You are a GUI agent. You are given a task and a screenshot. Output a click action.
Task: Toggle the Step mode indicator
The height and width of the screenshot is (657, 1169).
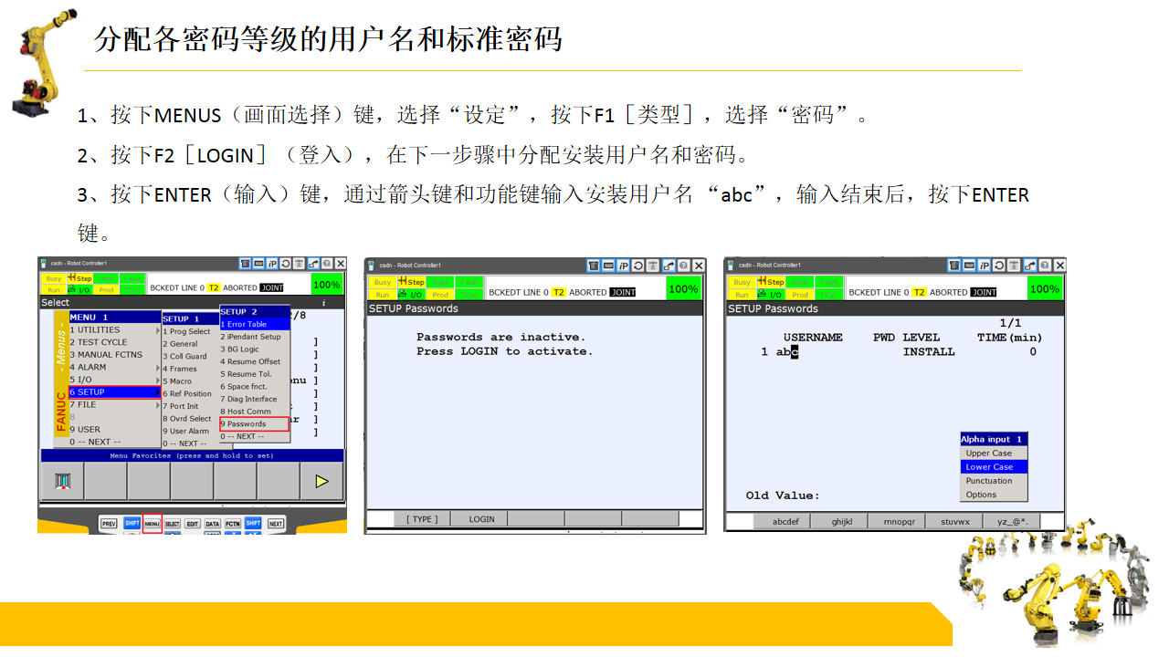click(80, 278)
